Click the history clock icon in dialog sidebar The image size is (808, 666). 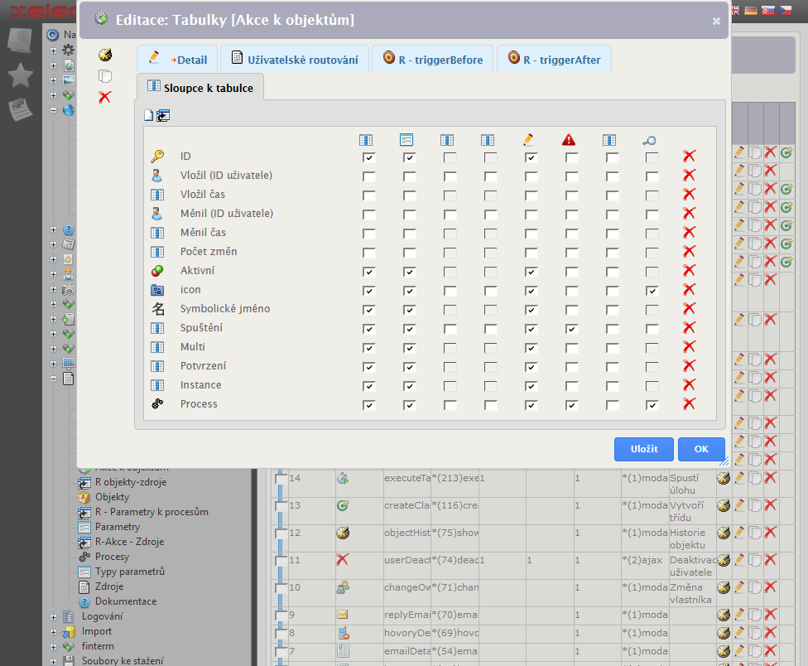coord(105,55)
